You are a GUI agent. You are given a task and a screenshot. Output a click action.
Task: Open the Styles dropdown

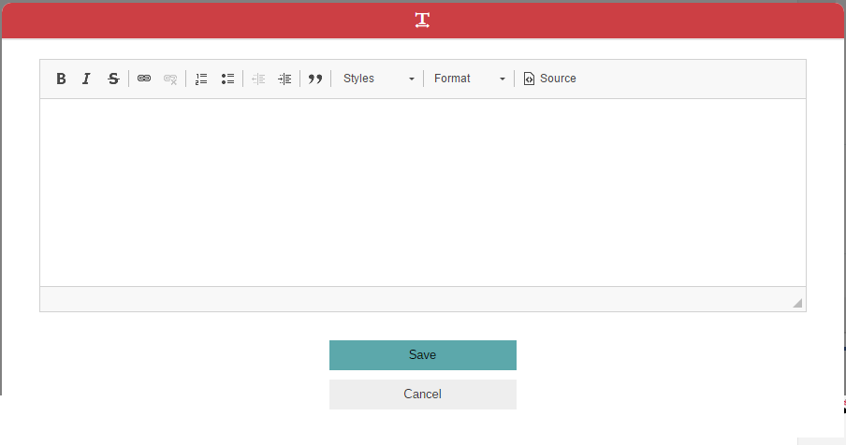click(x=379, y=79)
